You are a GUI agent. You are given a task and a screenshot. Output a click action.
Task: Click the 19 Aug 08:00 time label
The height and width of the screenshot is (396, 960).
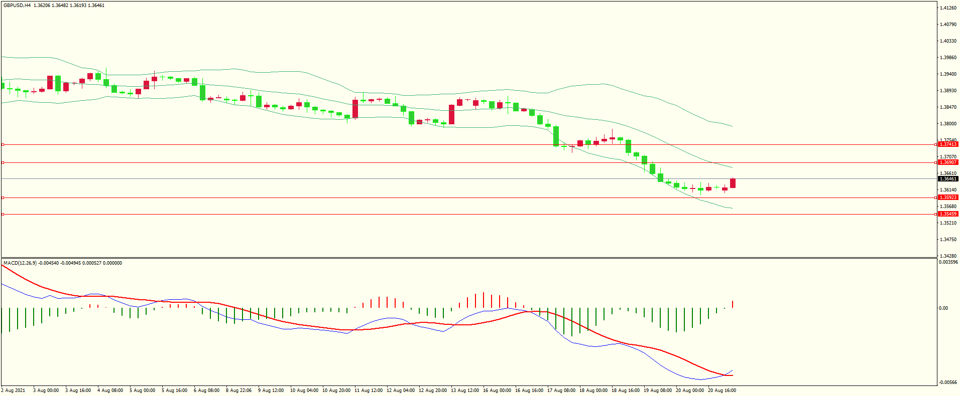click(658, 390)
